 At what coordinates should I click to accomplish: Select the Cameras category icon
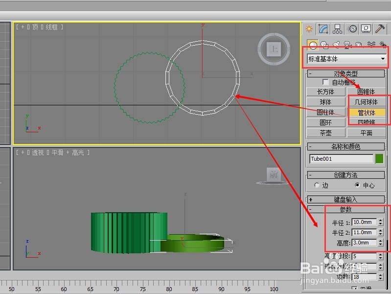point(347,45)
